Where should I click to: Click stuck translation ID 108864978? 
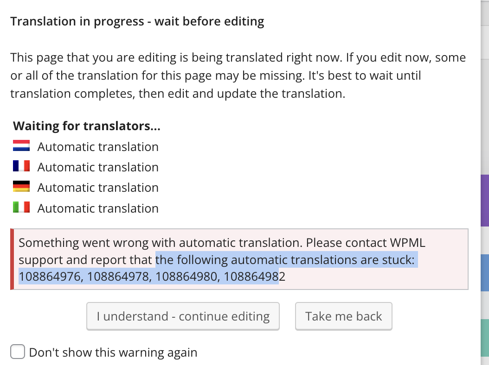(x=118, y=277)
